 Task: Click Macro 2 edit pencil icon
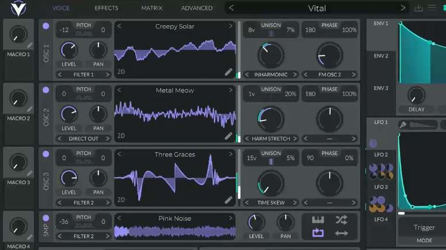tap(30, 109)
